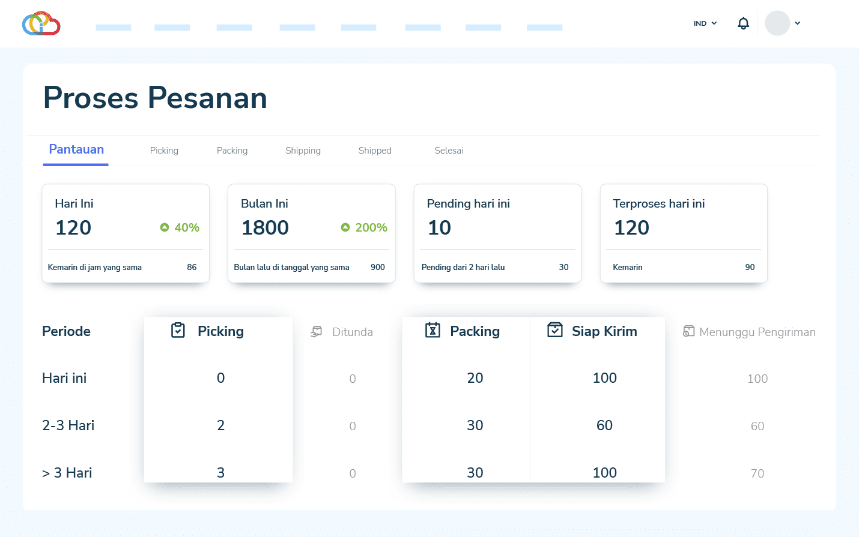Click the Packing count for Hari ini

coord(475,378)
